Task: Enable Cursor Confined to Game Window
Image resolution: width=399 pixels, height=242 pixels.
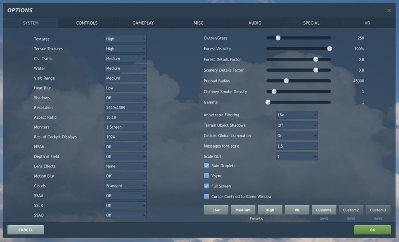Action: tap(207, 196)
